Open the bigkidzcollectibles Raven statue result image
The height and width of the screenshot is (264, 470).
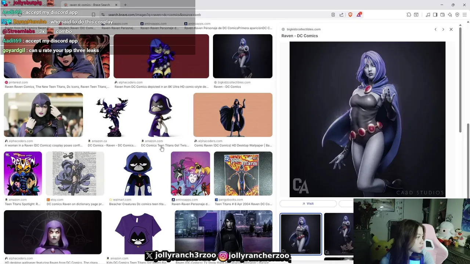(x=243, y=56)
